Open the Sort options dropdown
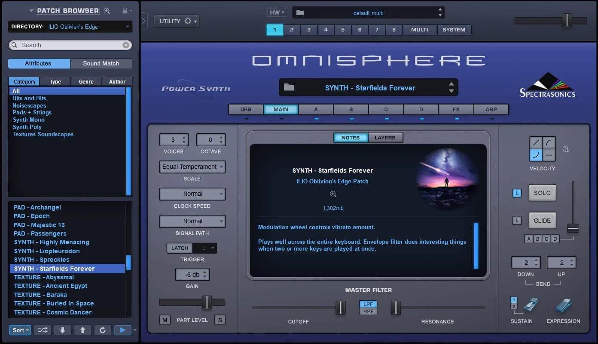Viewport: 598px width, 344px height. click(x=20, y=330)
